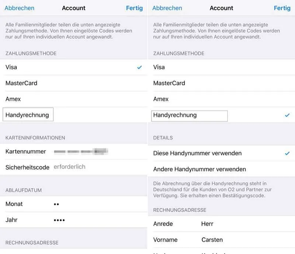
Task: Choose Andere Handynummer verwenden option
Action: (222, 169)
